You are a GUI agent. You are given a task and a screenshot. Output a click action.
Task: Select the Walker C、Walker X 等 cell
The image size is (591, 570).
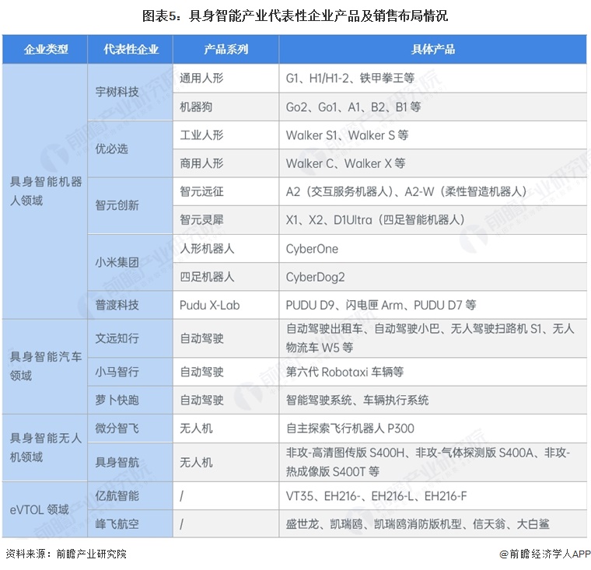click(x=432, y=163)
